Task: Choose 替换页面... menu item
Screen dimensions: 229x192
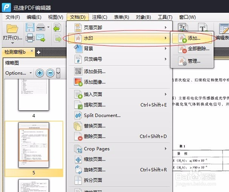Action: 119,126
